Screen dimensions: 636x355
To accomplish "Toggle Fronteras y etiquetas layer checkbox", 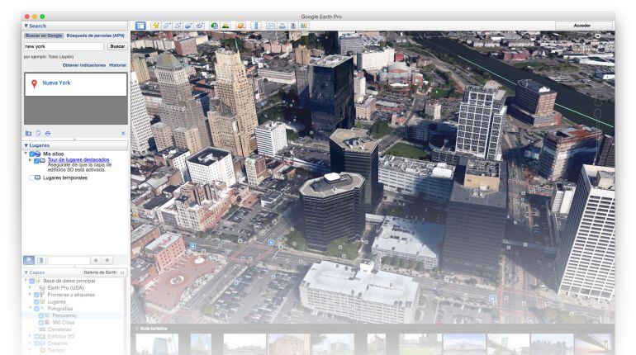I will (x=36, y=295).
